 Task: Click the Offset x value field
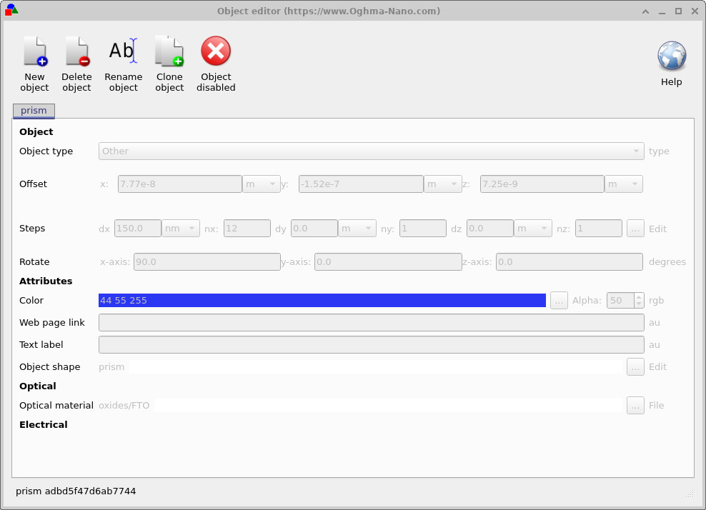[x=179, y=184]
